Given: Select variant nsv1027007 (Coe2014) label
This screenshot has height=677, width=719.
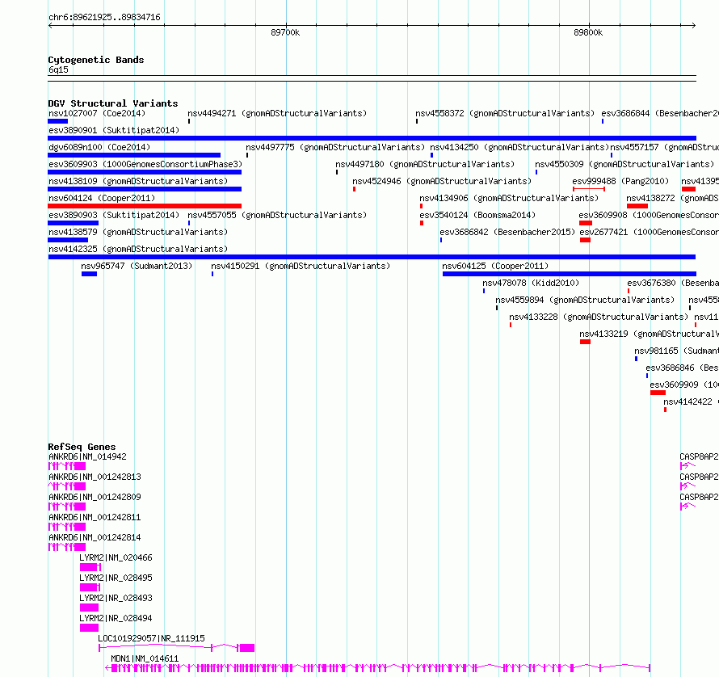Looking at the screenshot, I should [97, 113].
